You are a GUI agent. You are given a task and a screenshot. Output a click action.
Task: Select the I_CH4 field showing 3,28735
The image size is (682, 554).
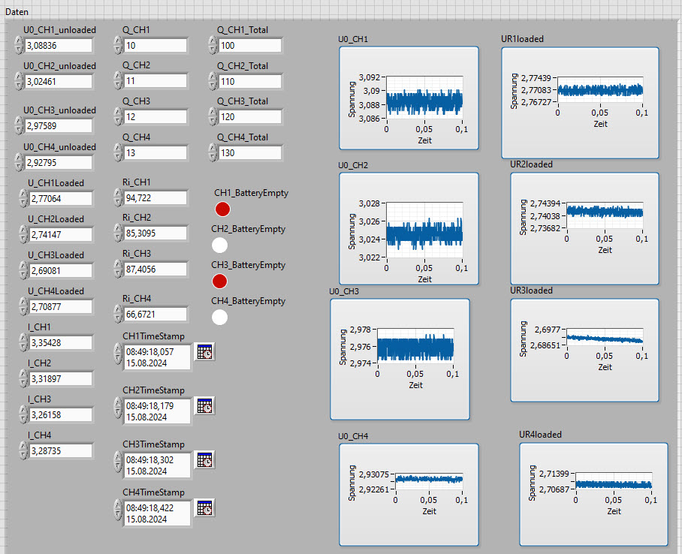[61, 451]
